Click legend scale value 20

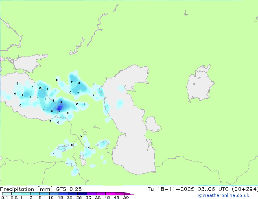click(x=70, y=197)
